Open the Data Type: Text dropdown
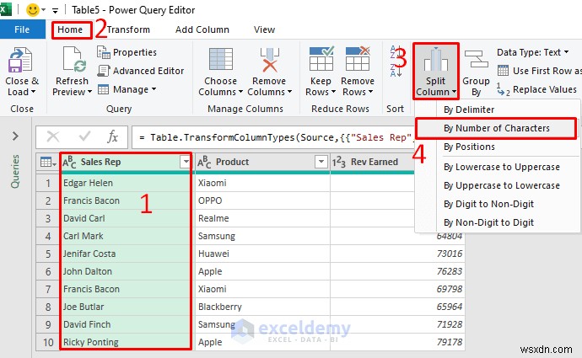 point(532,52)
